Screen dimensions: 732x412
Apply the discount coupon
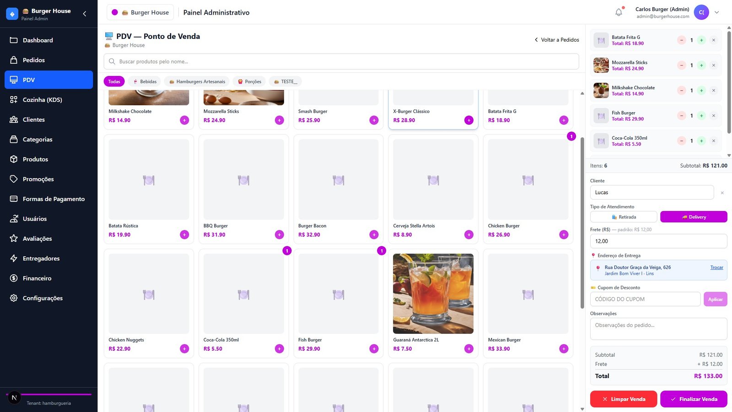click(716, 299)
